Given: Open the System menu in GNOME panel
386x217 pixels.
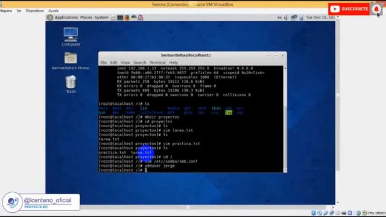Looking at the screenshot, I should (x=101, y=17).
